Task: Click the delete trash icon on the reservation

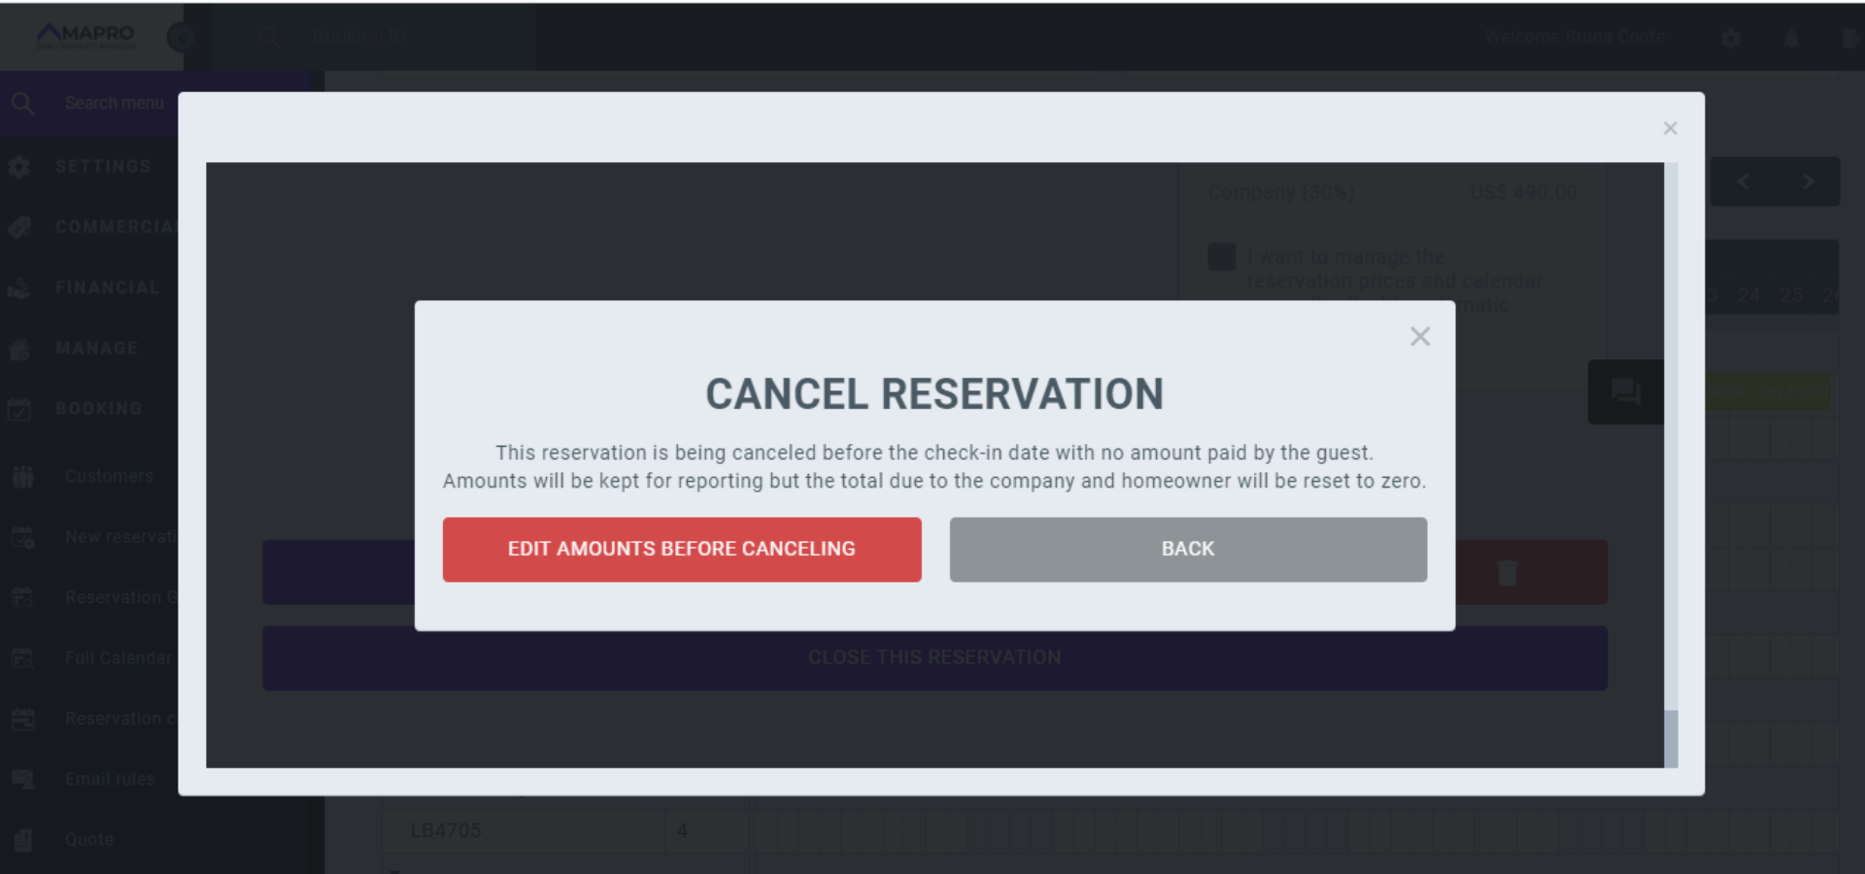Action: coord(1507,572)
